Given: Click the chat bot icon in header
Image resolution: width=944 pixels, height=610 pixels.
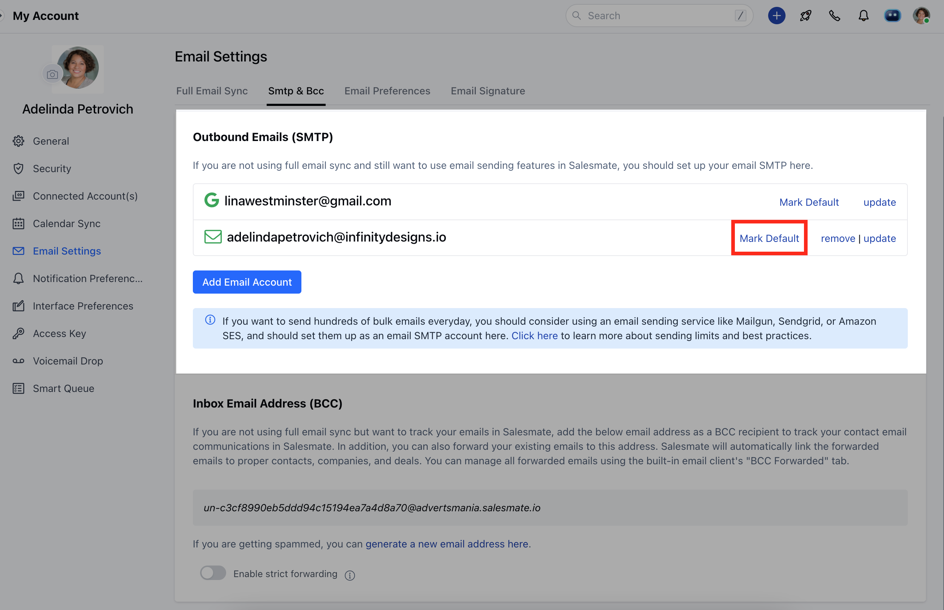Looking at the screenshot, I should click(892, 16).
